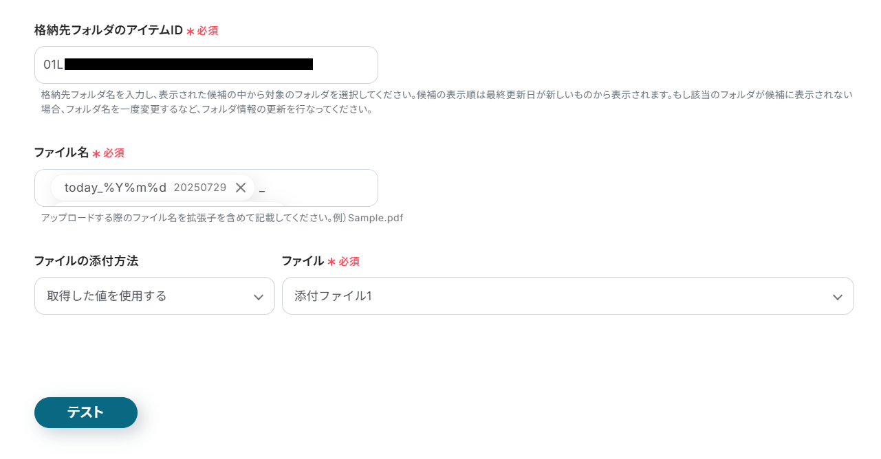
Task: Click the テスト button
Action: click(86, 412)
